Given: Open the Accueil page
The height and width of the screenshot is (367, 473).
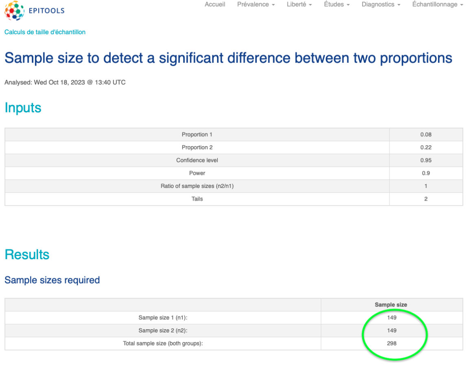Looking at the screenshot, I should coord(215,4).
